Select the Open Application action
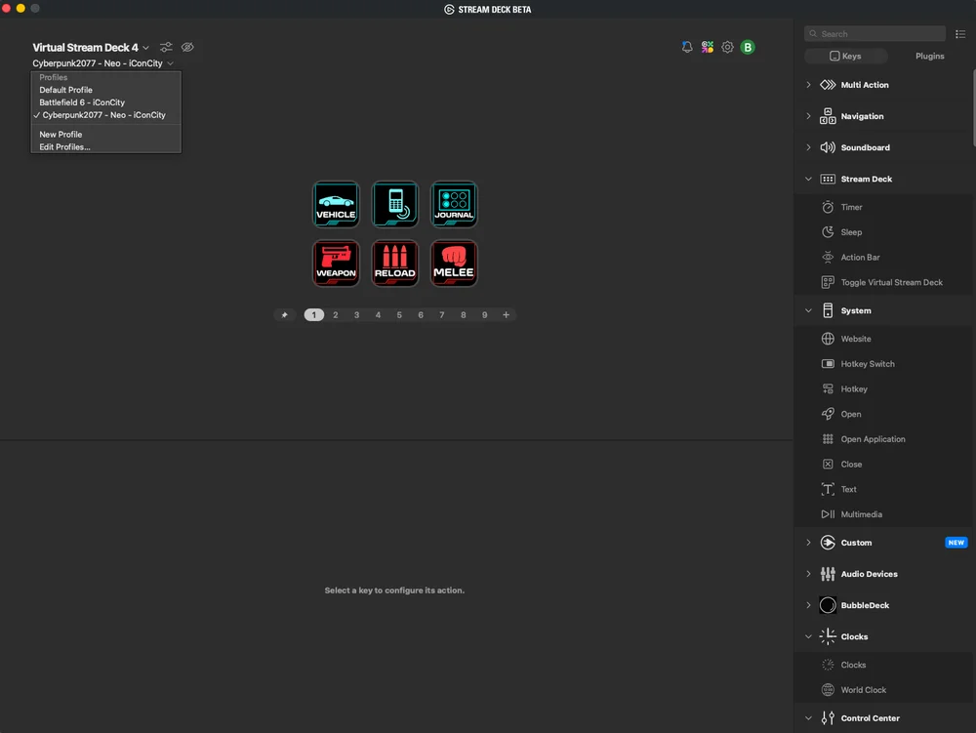 (x=874, y=438)
